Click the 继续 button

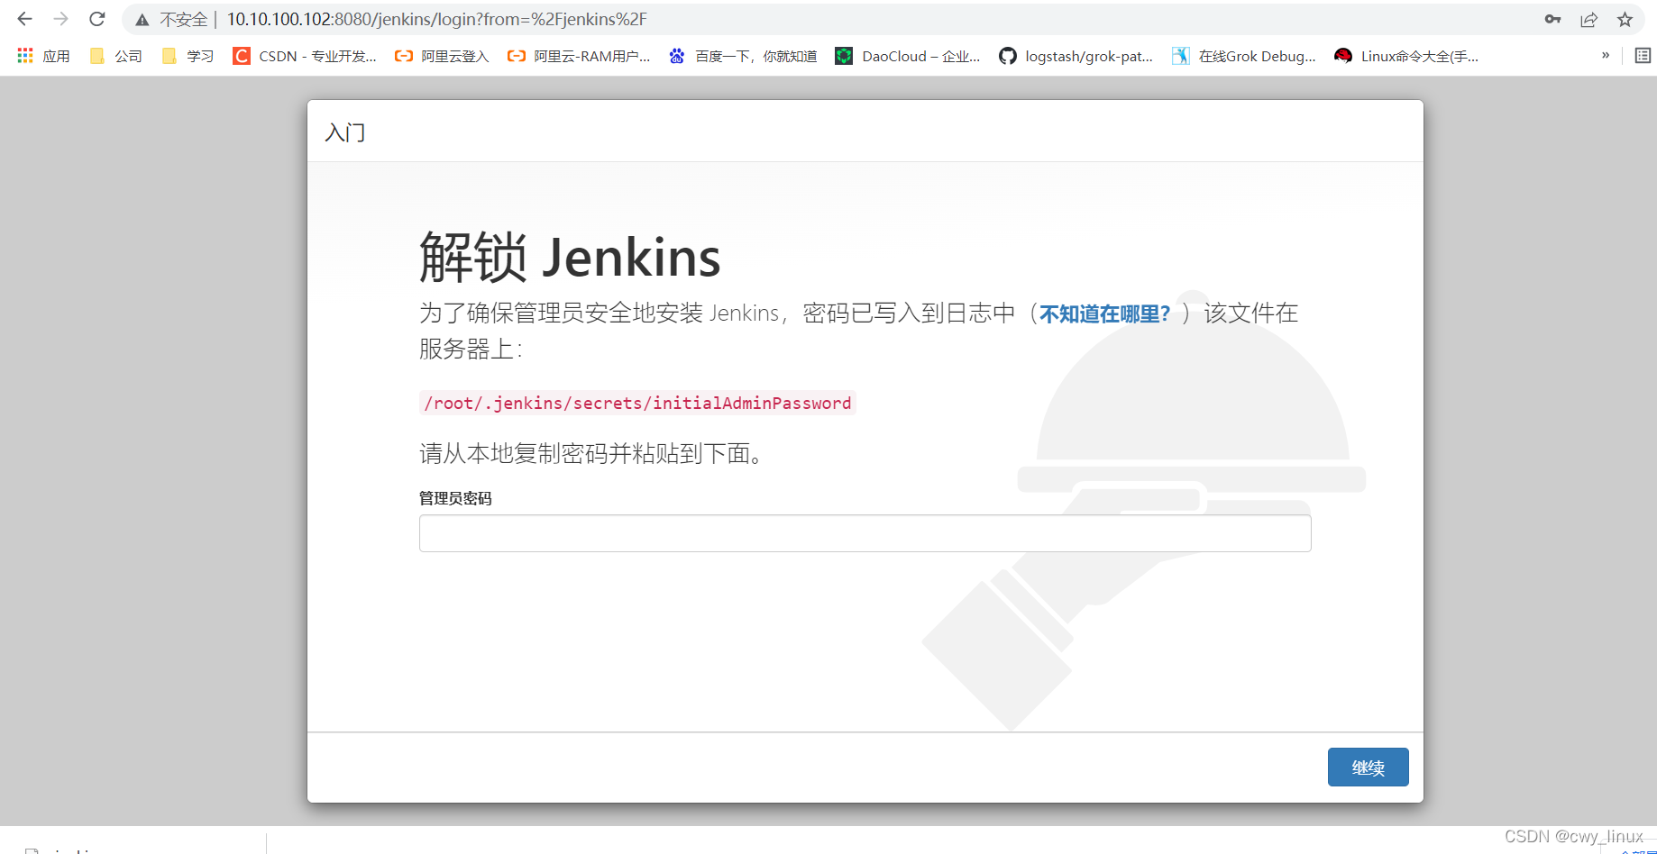pos(1368,767)
